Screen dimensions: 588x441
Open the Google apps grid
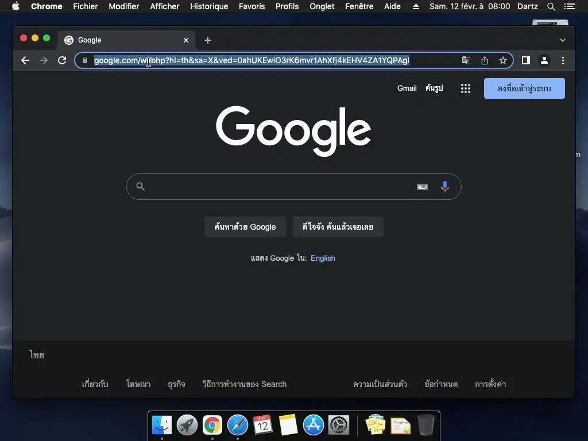point(465,88)
